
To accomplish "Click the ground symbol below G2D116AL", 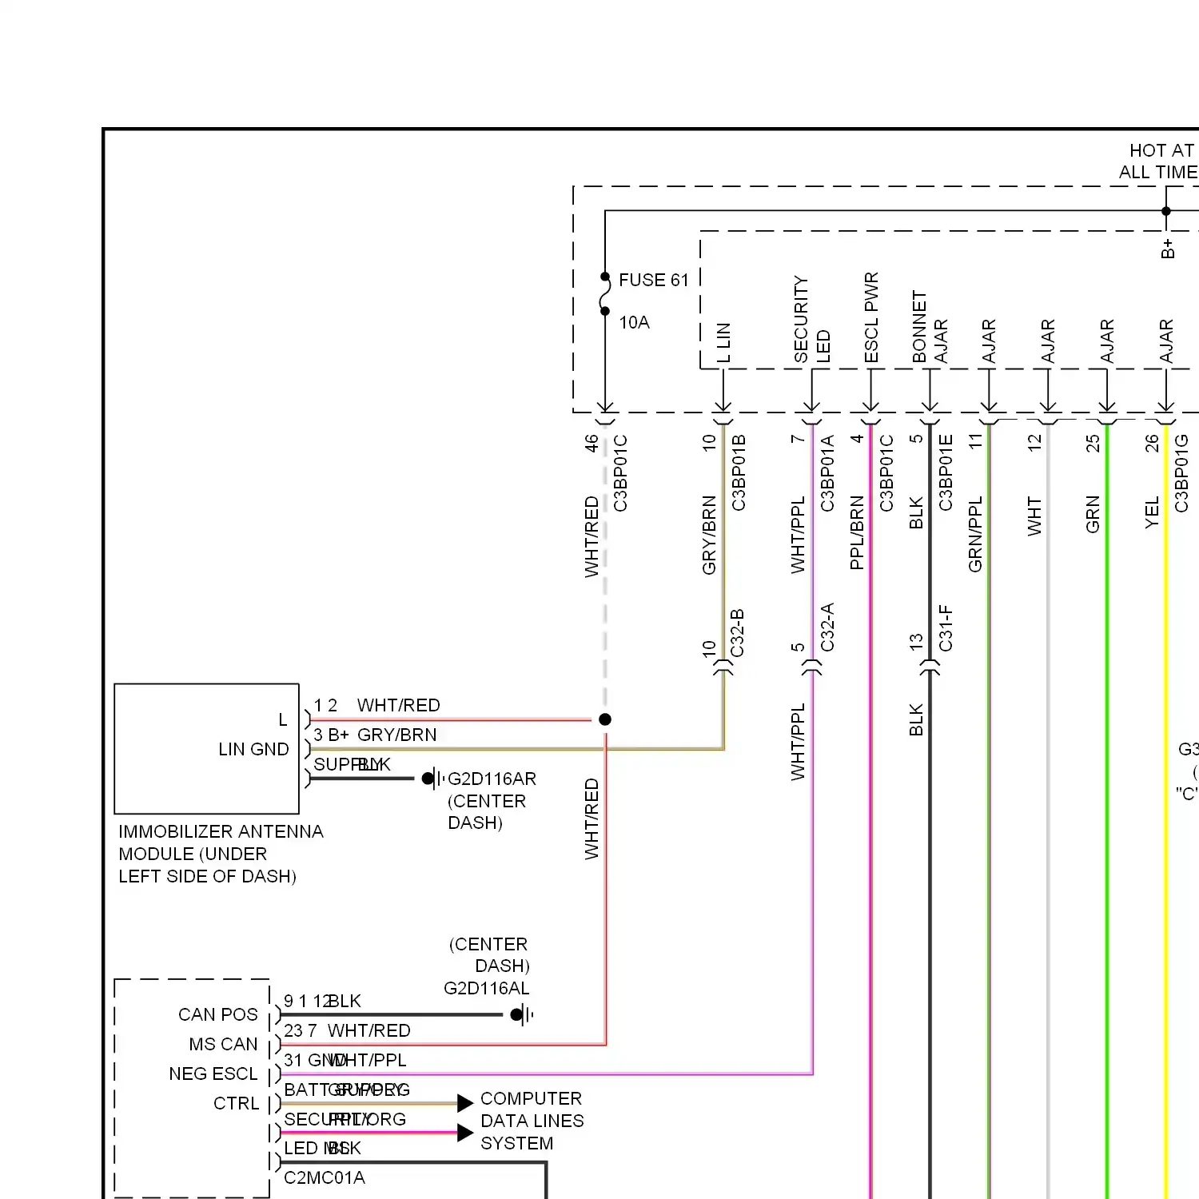I will click(x=522, y=1015).
